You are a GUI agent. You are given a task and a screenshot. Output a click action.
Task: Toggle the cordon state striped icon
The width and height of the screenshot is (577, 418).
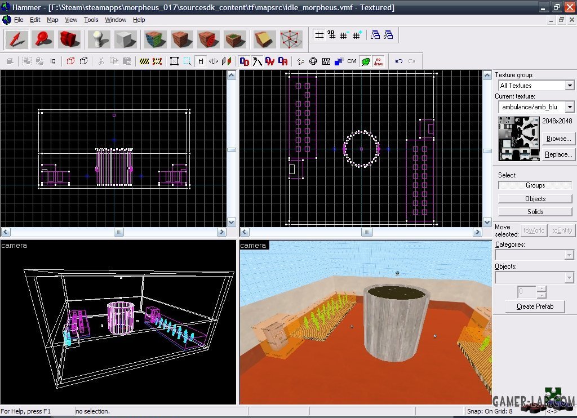tap(144, 61)
